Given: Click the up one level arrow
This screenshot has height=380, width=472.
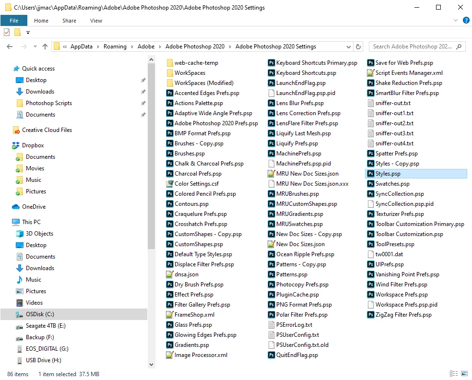Looking at the screenshot, I should click(x=45, y=47).
